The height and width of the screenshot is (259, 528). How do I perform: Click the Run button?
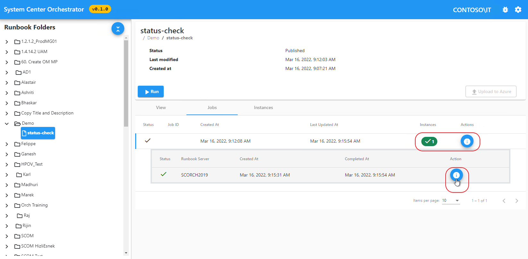[x=151, y=92]
